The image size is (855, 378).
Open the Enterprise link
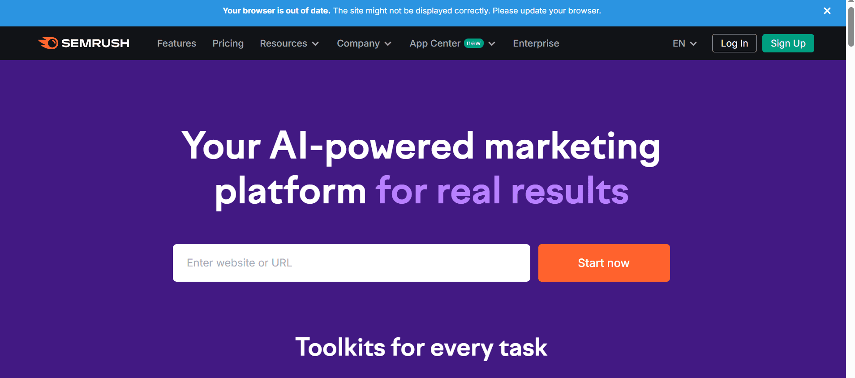click(536, 43)
